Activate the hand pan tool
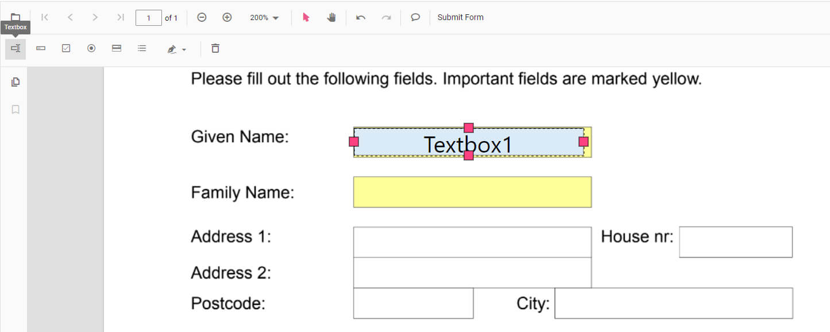The image size is (830, 332). [331, 17]
